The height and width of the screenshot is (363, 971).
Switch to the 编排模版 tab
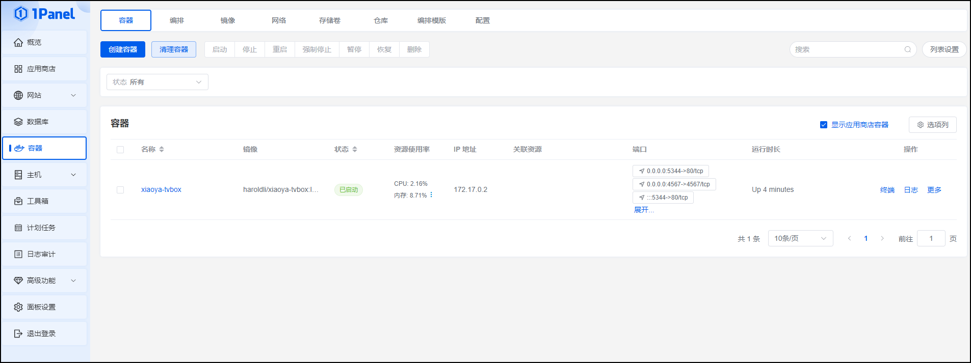click(432, 20)
